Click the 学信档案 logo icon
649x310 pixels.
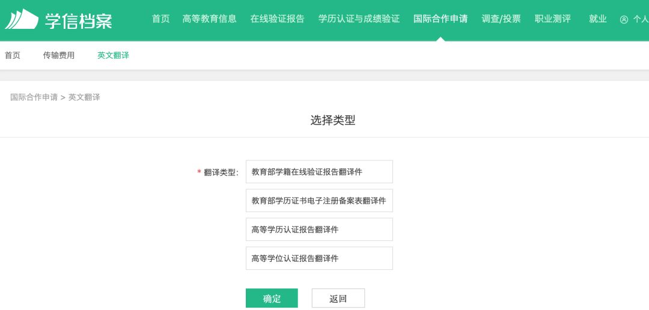pyautogui.click(x=22, y=19)
